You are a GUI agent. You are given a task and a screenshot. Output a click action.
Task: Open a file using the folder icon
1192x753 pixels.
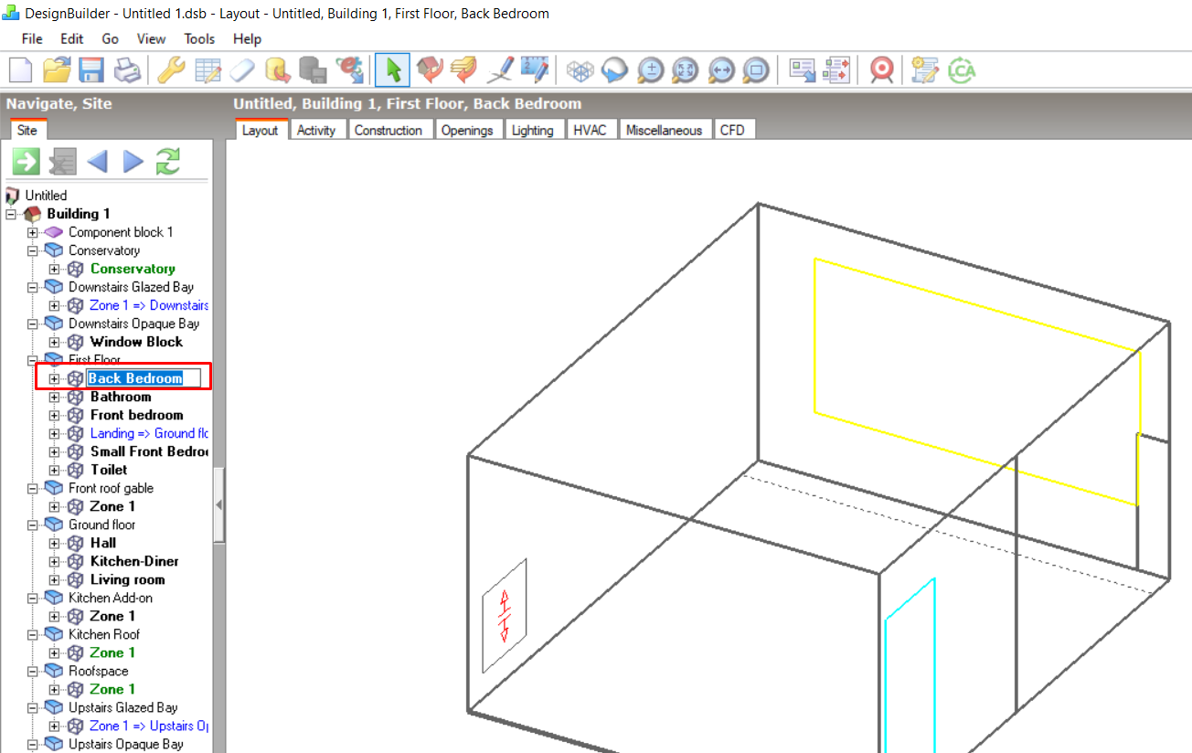(x=57, y=69)
